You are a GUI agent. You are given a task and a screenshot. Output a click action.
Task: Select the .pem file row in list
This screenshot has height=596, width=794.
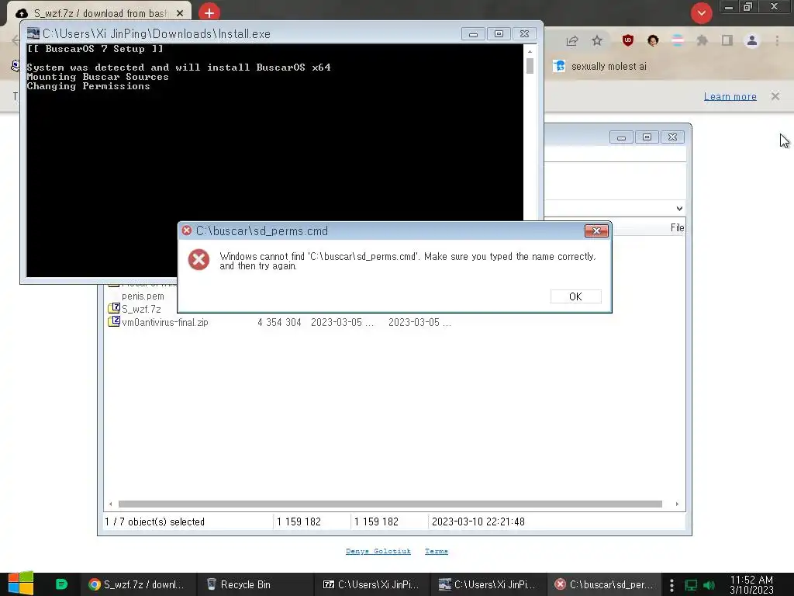(143, 296)
